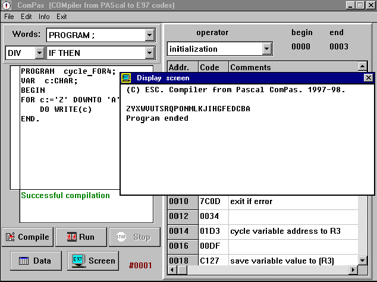The image size is (377, 282).
Task: Click the 'Successful compilation' message
Action: coord(65,195)
